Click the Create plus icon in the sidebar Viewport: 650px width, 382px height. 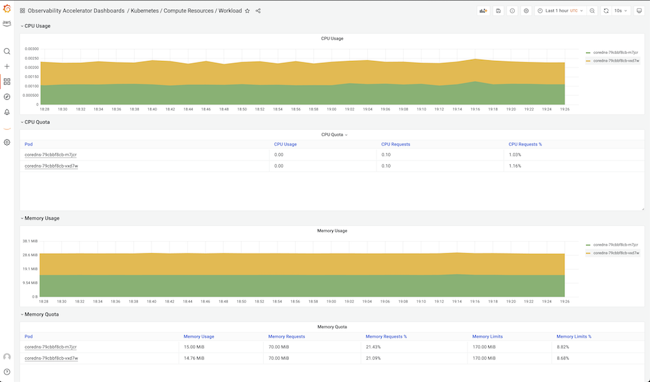tap(6, 66)
